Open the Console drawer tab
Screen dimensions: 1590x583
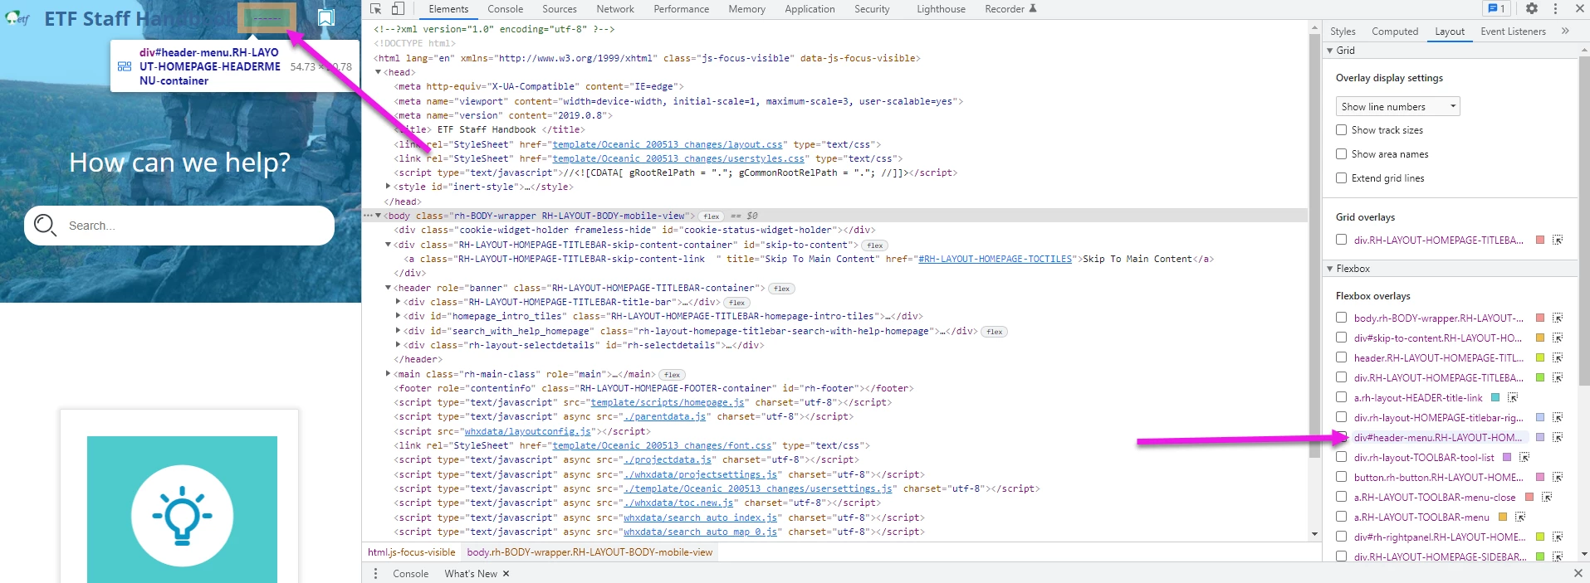(410, 573)
